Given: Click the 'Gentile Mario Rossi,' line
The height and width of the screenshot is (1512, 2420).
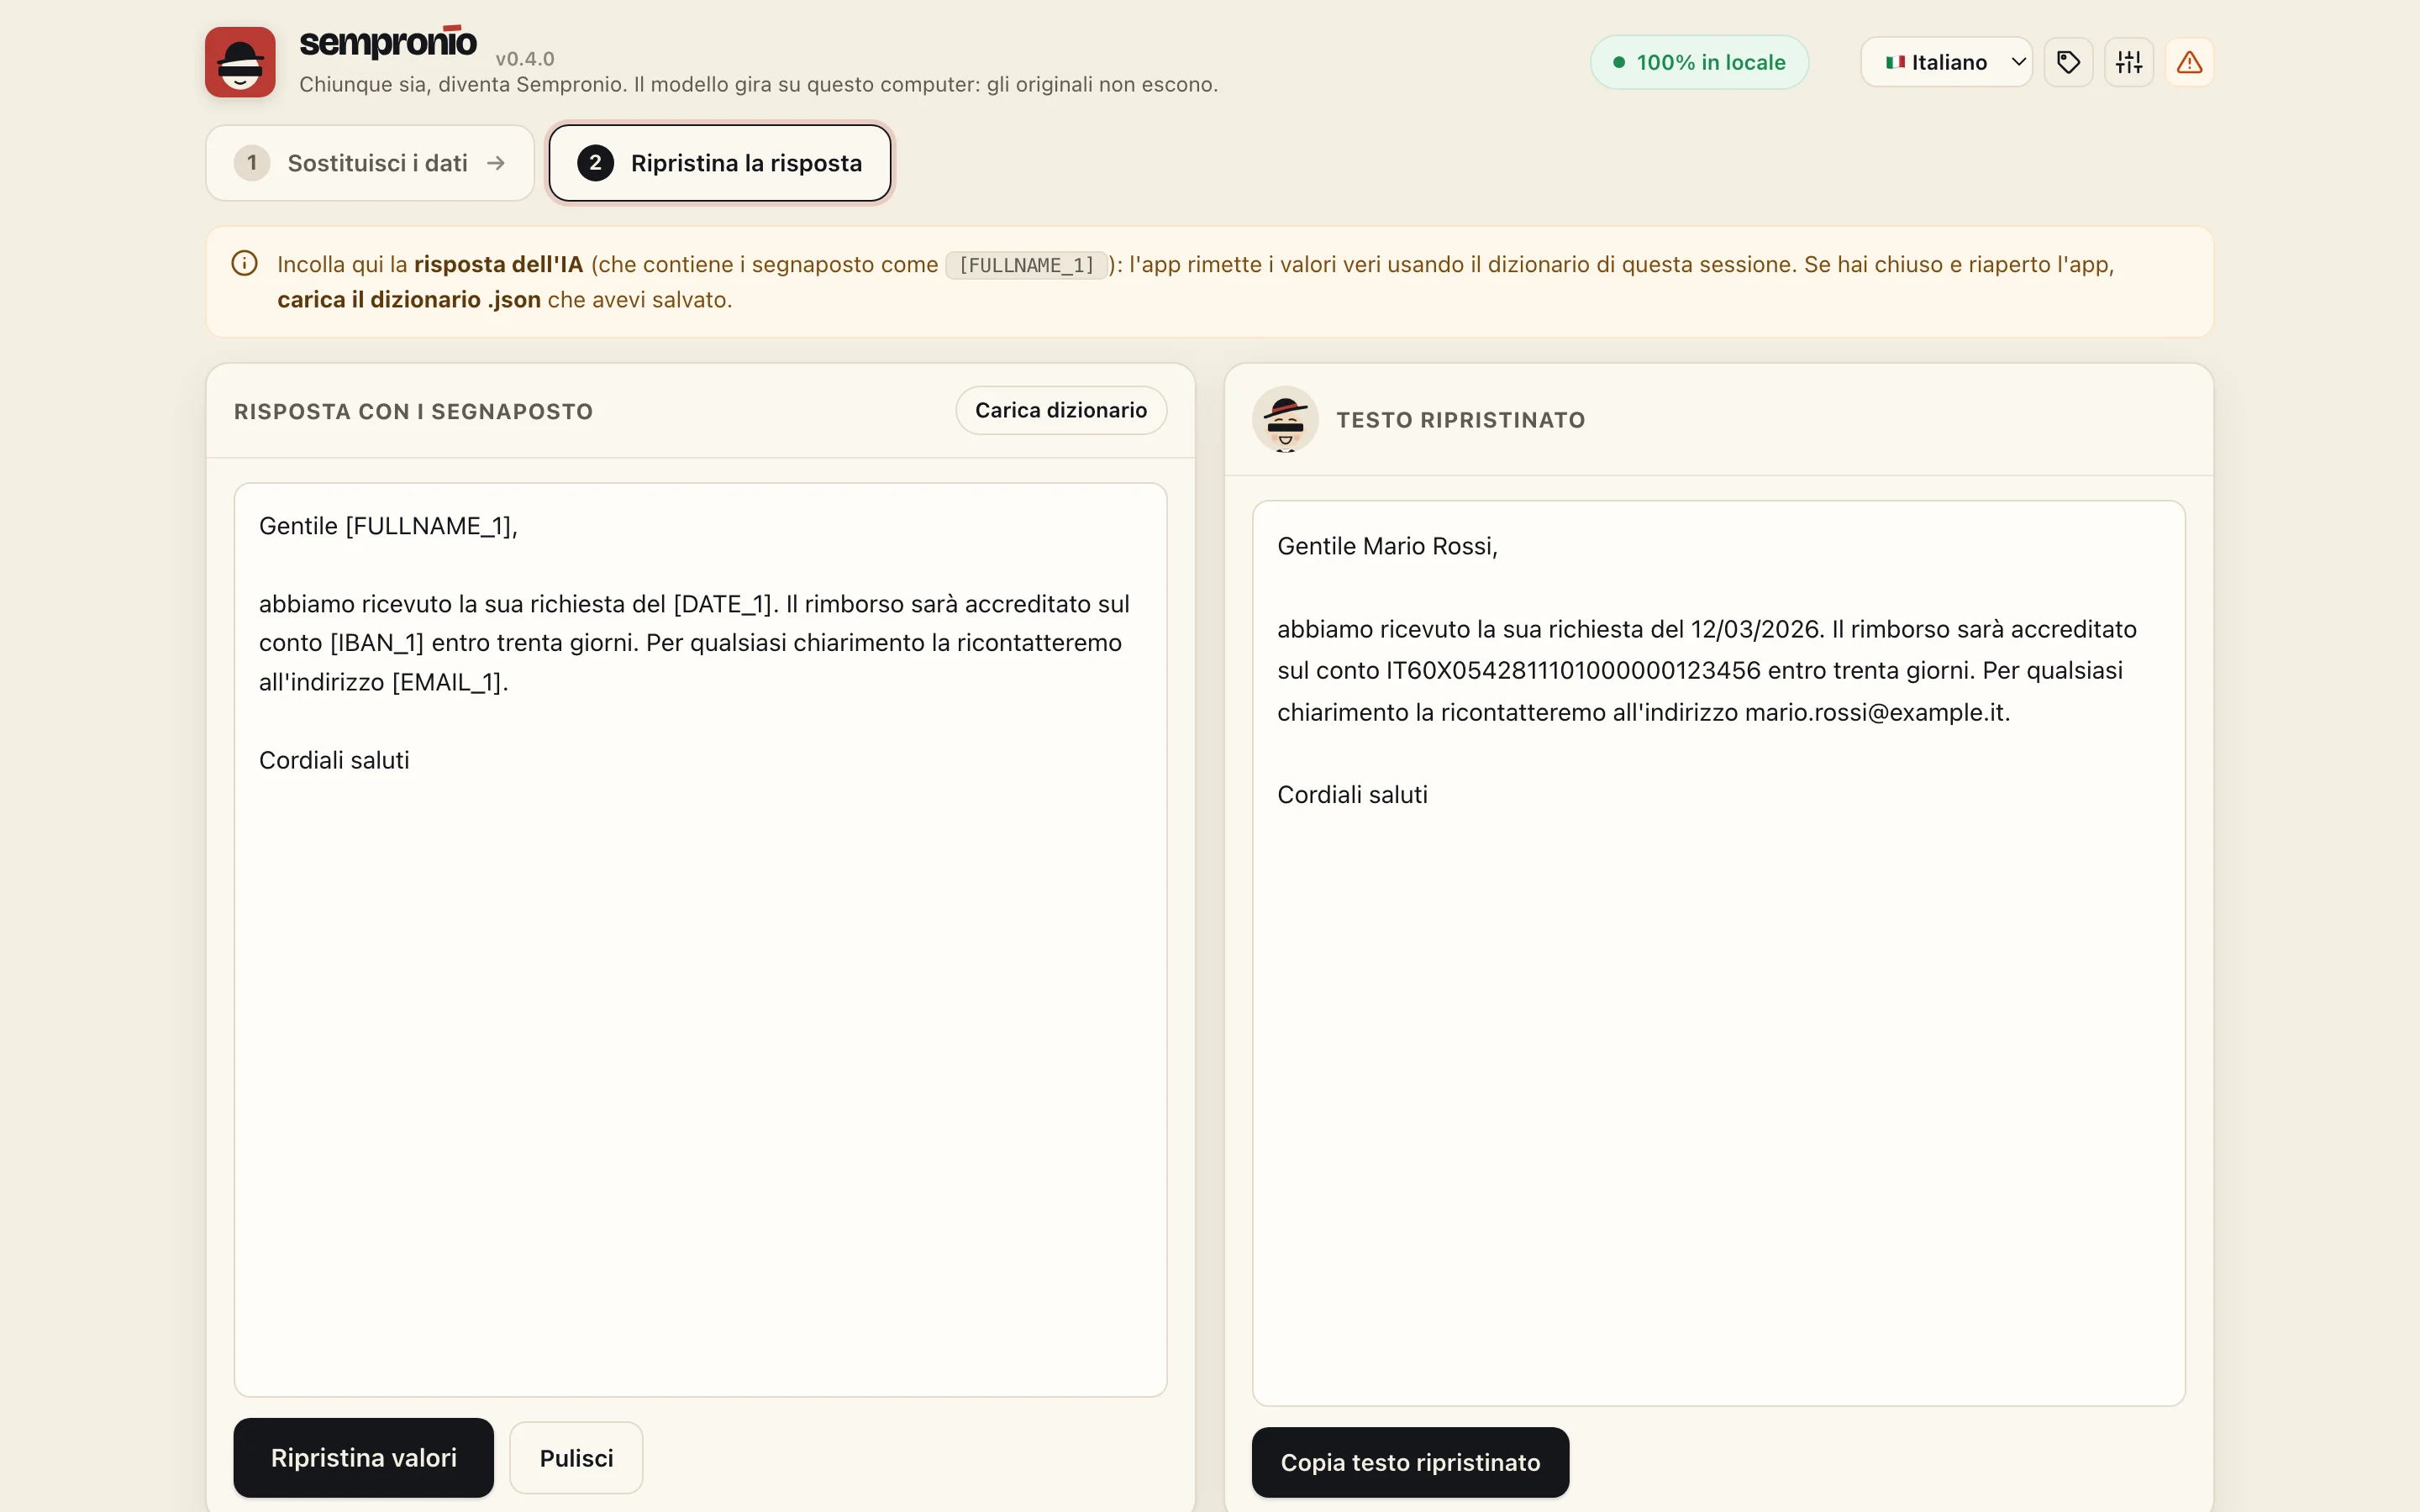Looking at the screenshot, I should pyautogui.click(x=1387, y=546).
